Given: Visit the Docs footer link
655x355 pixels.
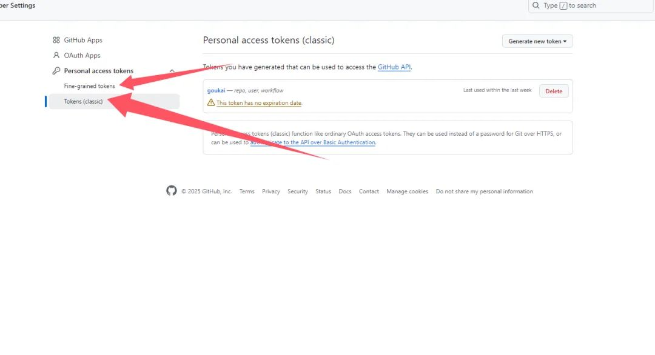Looking at the screenshot, I should pos(345,191).
